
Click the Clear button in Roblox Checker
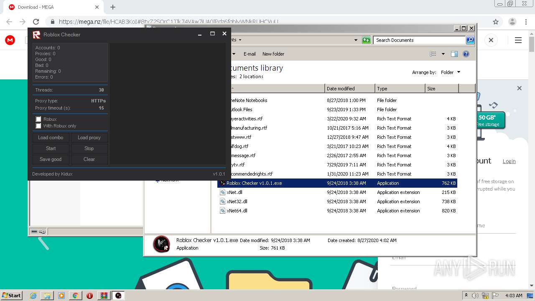[89, 159]
